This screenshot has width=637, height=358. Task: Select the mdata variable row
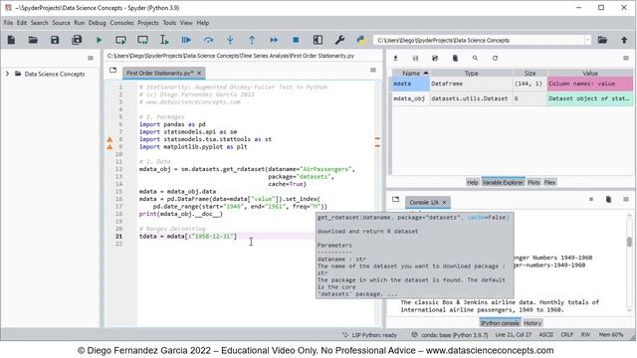tap(513, 84)
